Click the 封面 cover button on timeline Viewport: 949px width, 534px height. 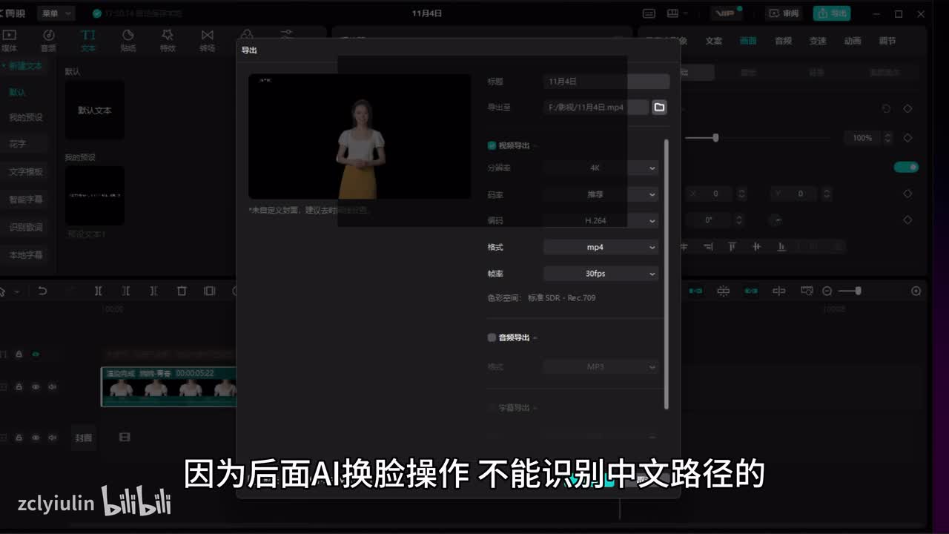coord(84,438)
